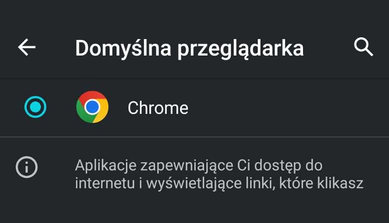This screenshot has width=389, height=223.
Task: Tap the info circle icon
Action: (25, 168)
